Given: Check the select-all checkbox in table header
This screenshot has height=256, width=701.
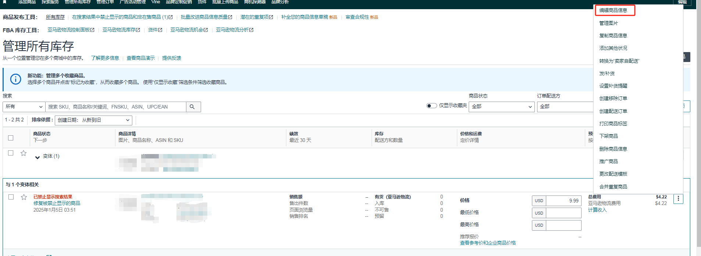Looking at the screenshot, I should tap(11, 138).
